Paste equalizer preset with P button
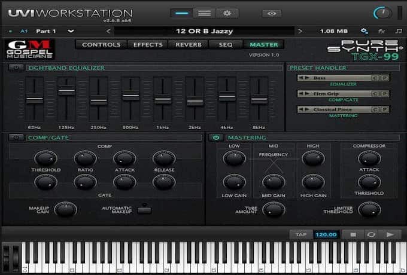 point(384,78)
